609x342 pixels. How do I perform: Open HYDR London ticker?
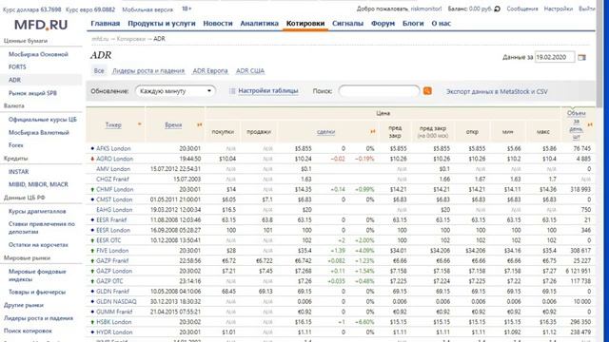[x=114, y=332]
